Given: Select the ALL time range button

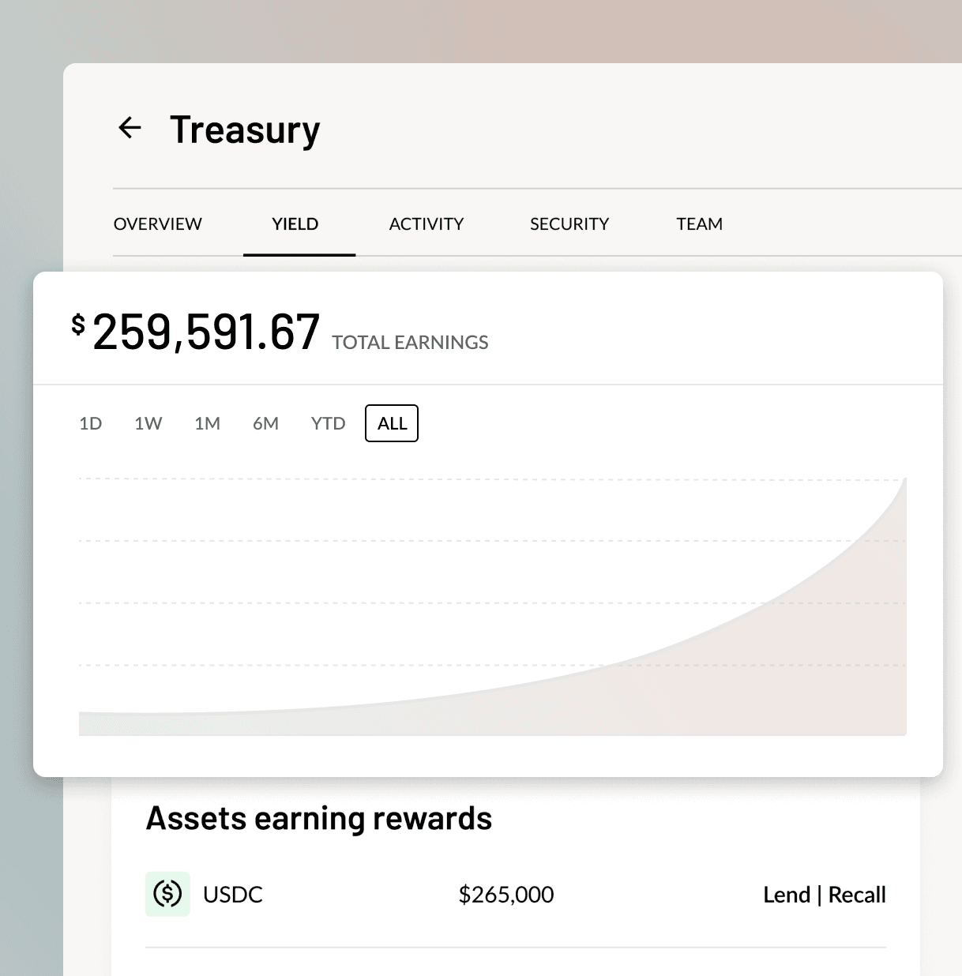Looking at the screenshot, I should pos(391,423).
